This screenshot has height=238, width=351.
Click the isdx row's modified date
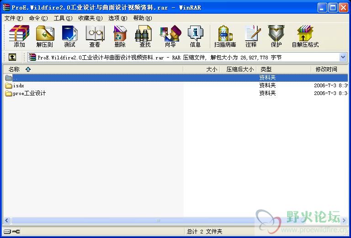point(330,85)
